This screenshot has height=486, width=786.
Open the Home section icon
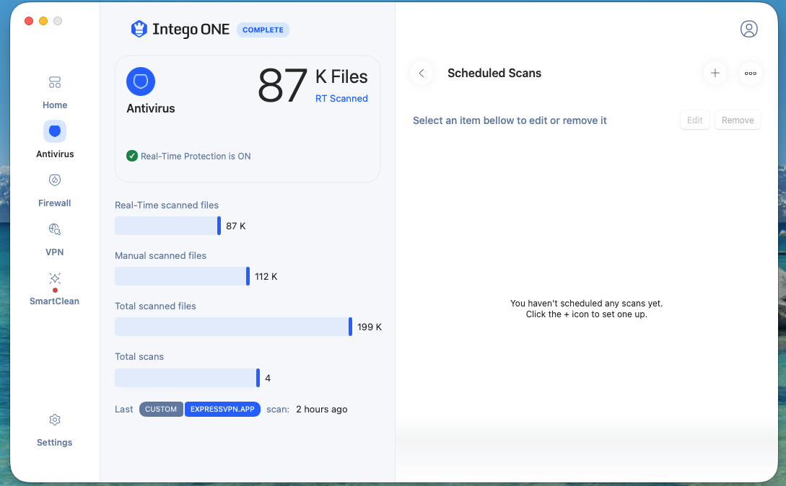55,82
